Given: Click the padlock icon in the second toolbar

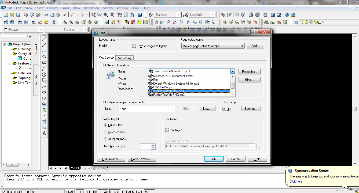Looking at the screenshot, I should coord(54,22).
